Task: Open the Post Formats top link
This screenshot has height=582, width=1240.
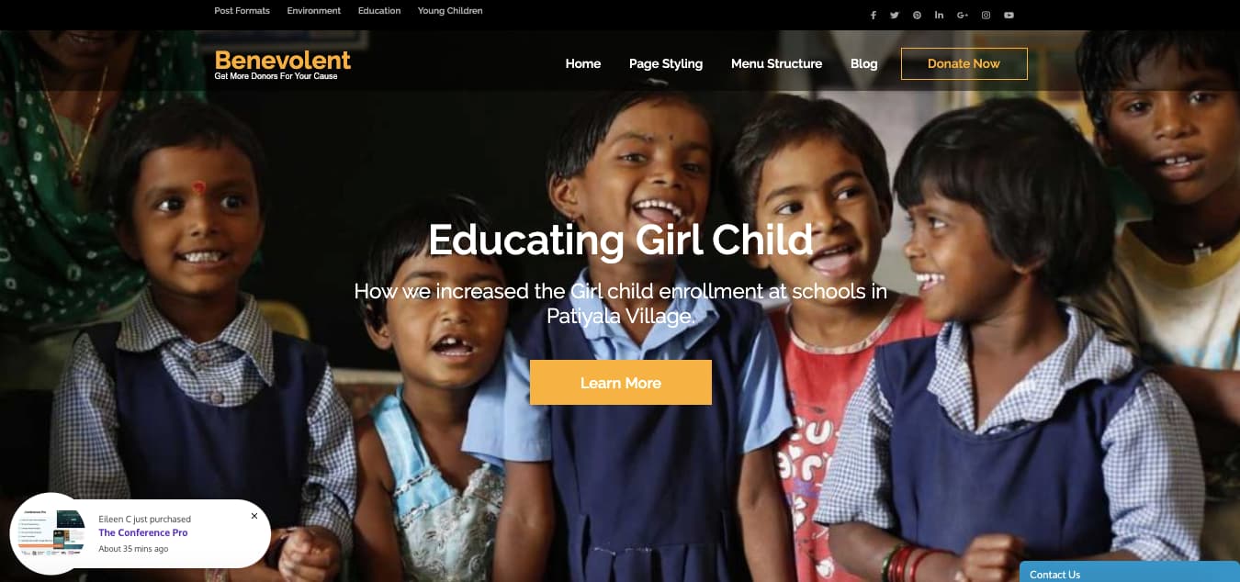Action: [242, 11]
